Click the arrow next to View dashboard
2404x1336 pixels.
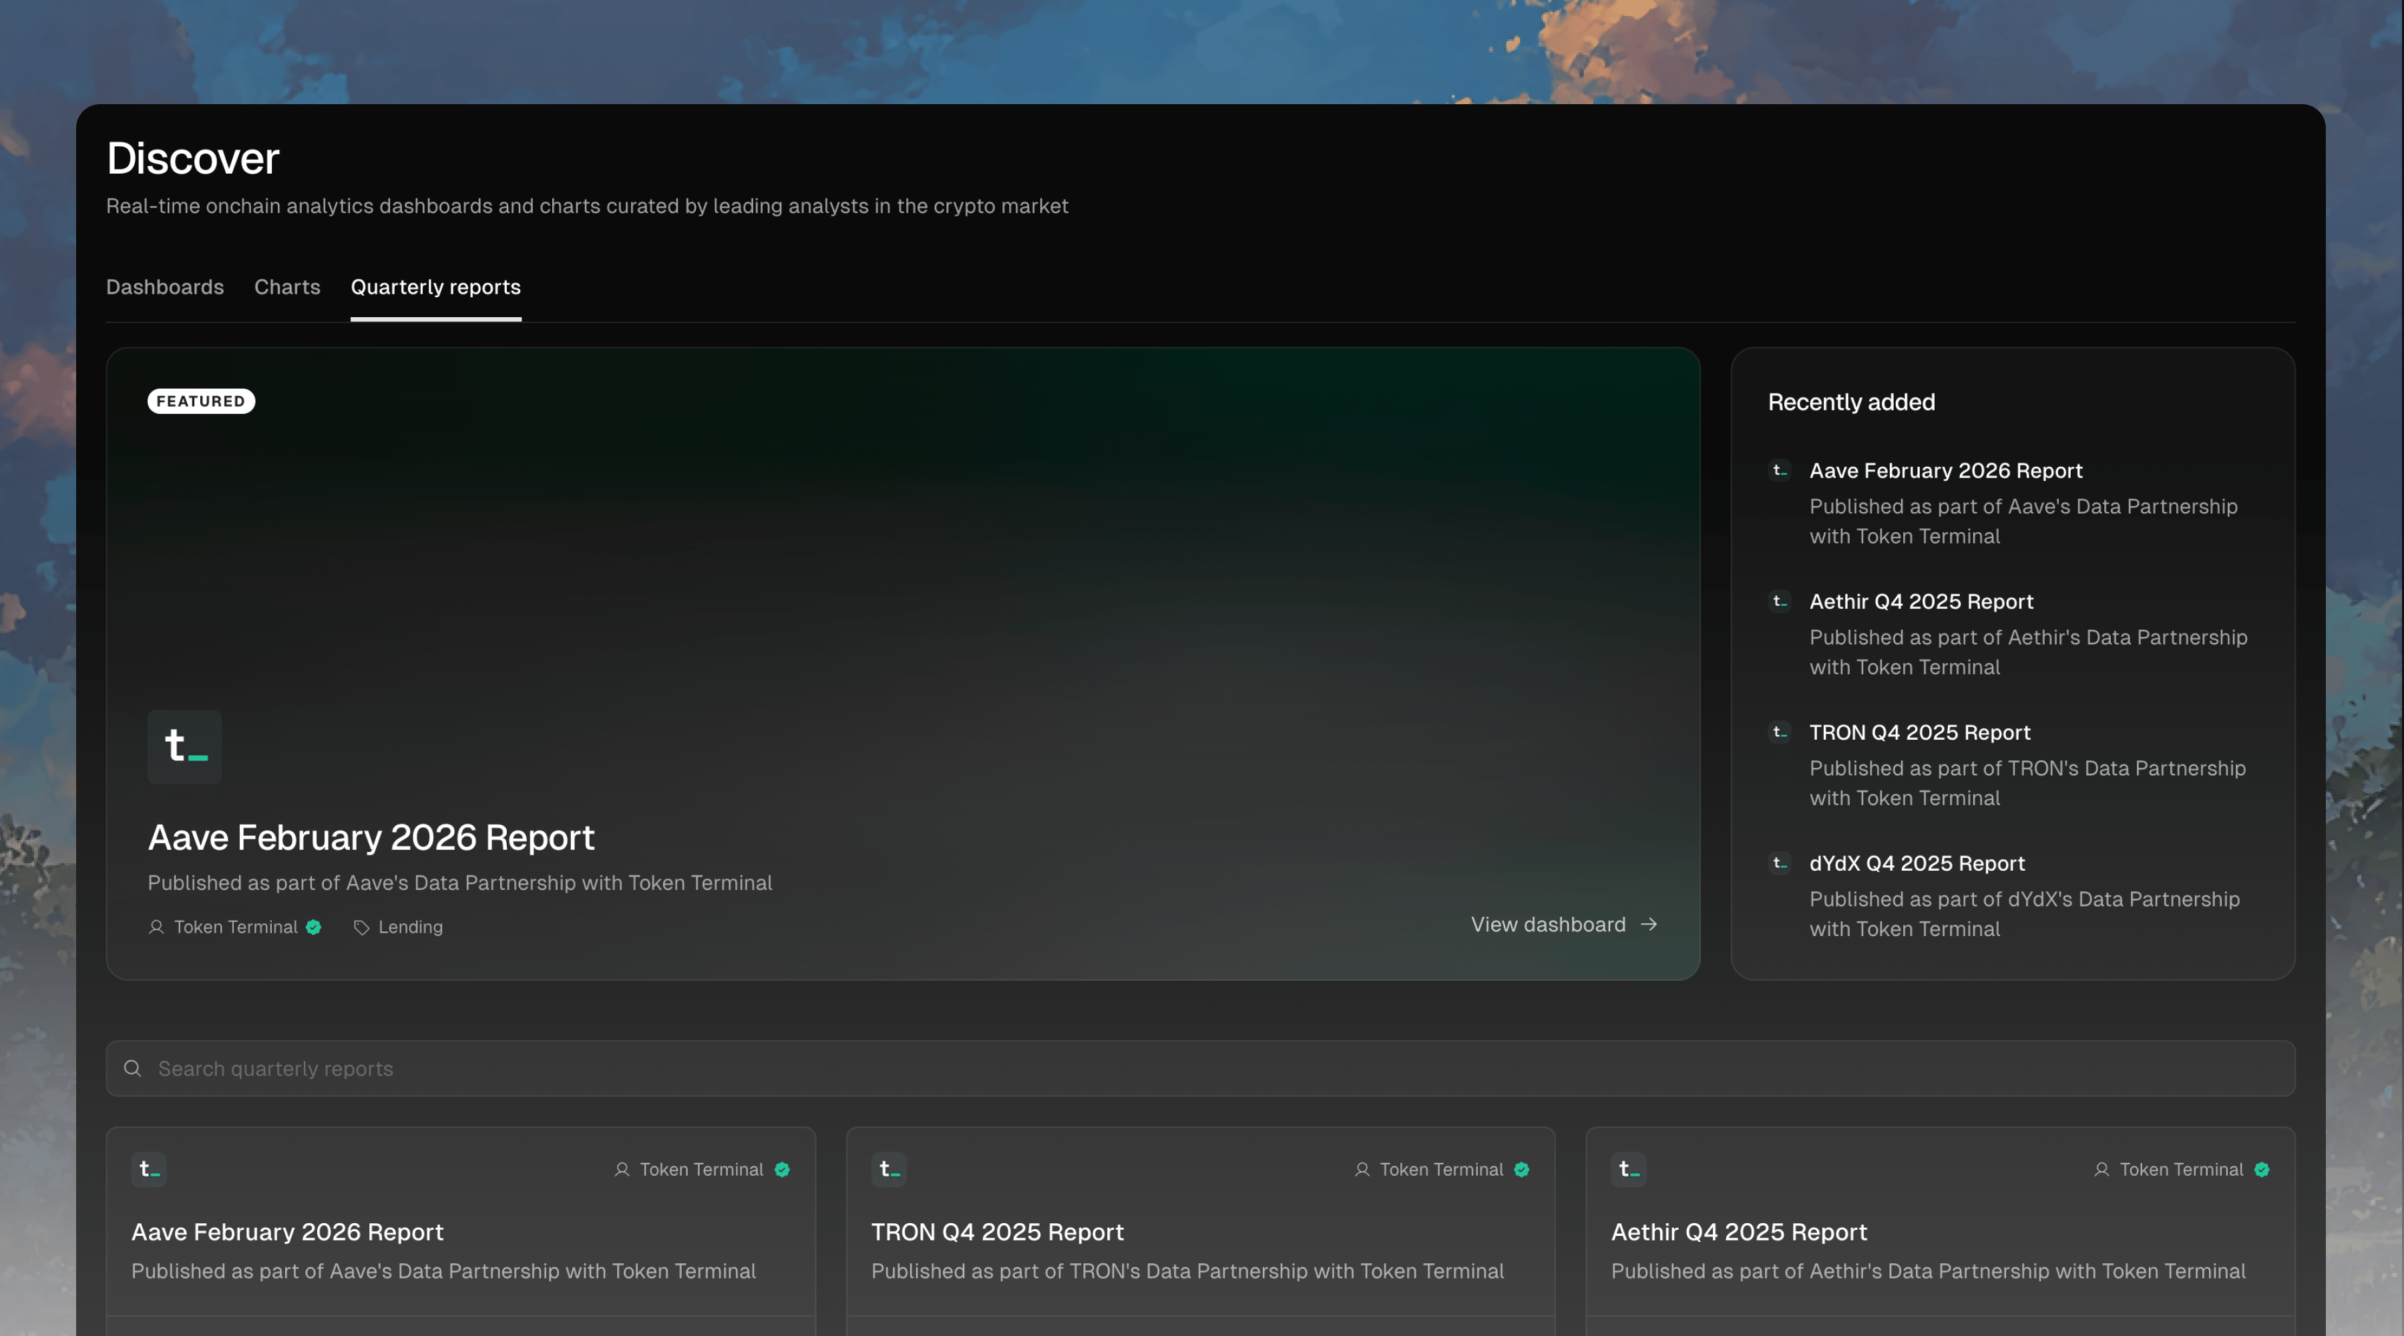(1649, 923)
